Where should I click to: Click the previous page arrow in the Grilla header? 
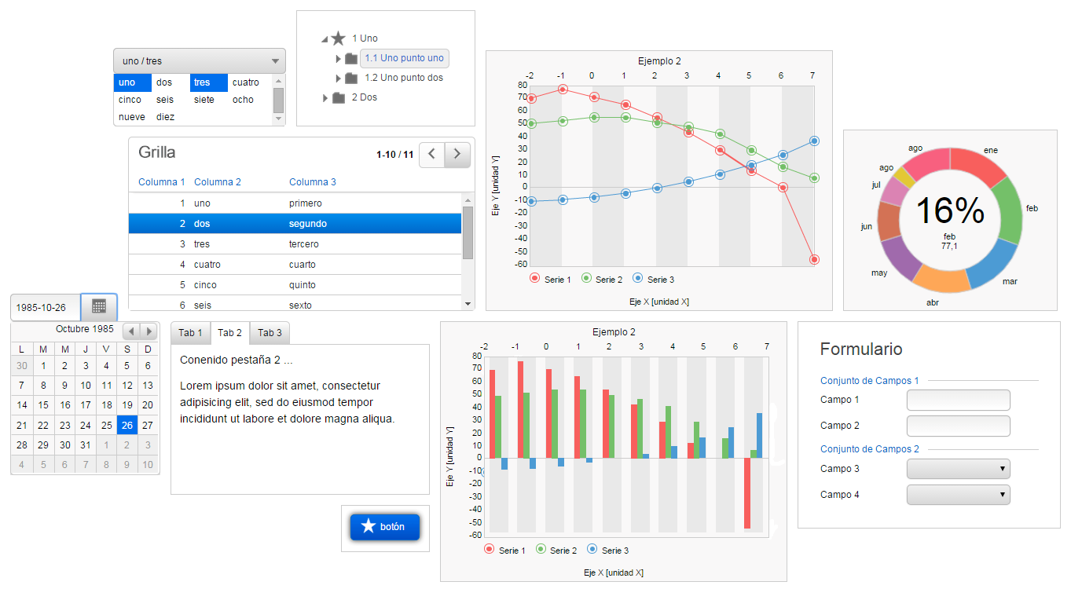pyautogui.click(x=431, y=154)
